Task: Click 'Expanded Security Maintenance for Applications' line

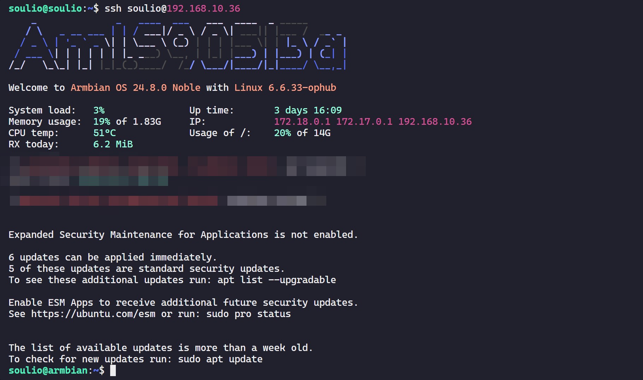Action: pyautogui.click(x=183, y=235)
